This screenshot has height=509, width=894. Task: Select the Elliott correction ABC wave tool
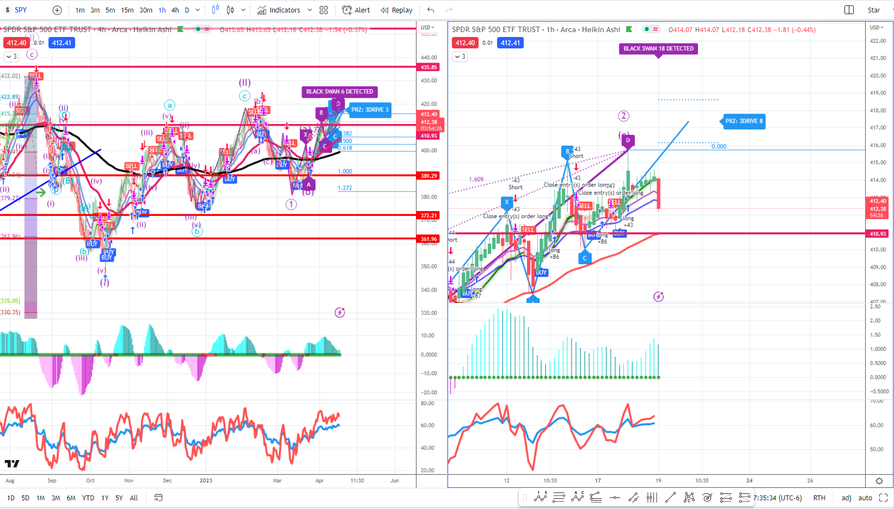[x=578, y=497]
